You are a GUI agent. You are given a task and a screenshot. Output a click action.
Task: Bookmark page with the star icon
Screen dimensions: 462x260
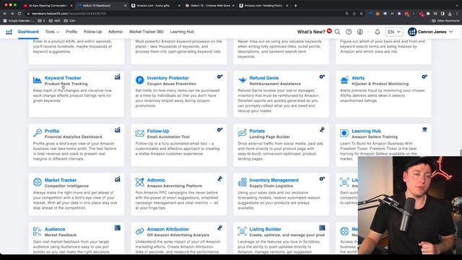click(x=361, y=14)
